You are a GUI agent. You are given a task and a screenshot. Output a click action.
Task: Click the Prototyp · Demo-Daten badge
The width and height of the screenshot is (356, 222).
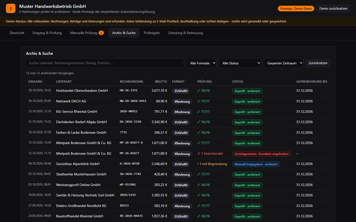coord(296,9)
